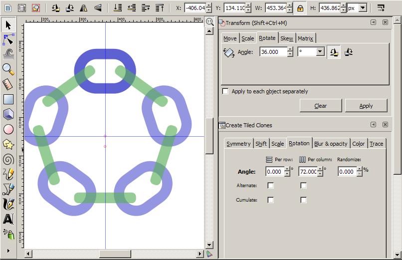Expand the hidden tools arrow in toolbox
The height and width of the screenshot is (260, 402).
tap(8, 250)
